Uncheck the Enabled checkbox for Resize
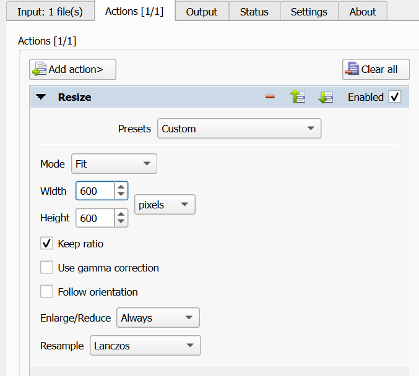This screenshot has width=419, height=376. pos(394,97)
